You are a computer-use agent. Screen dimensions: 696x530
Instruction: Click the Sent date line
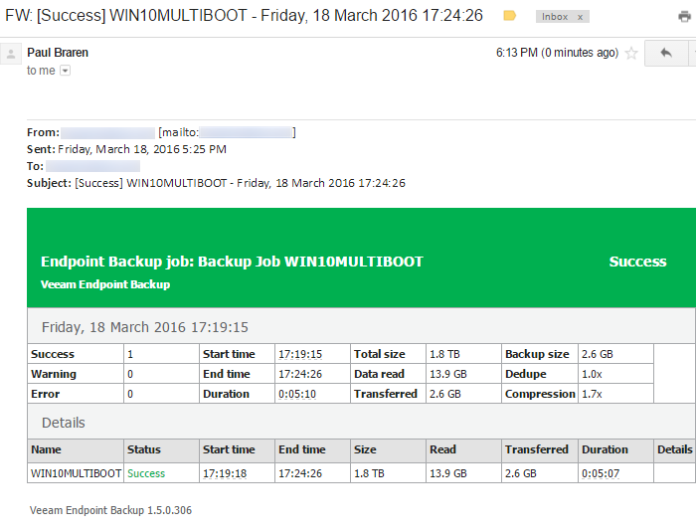pyautogui.click(x=126, y=149)
